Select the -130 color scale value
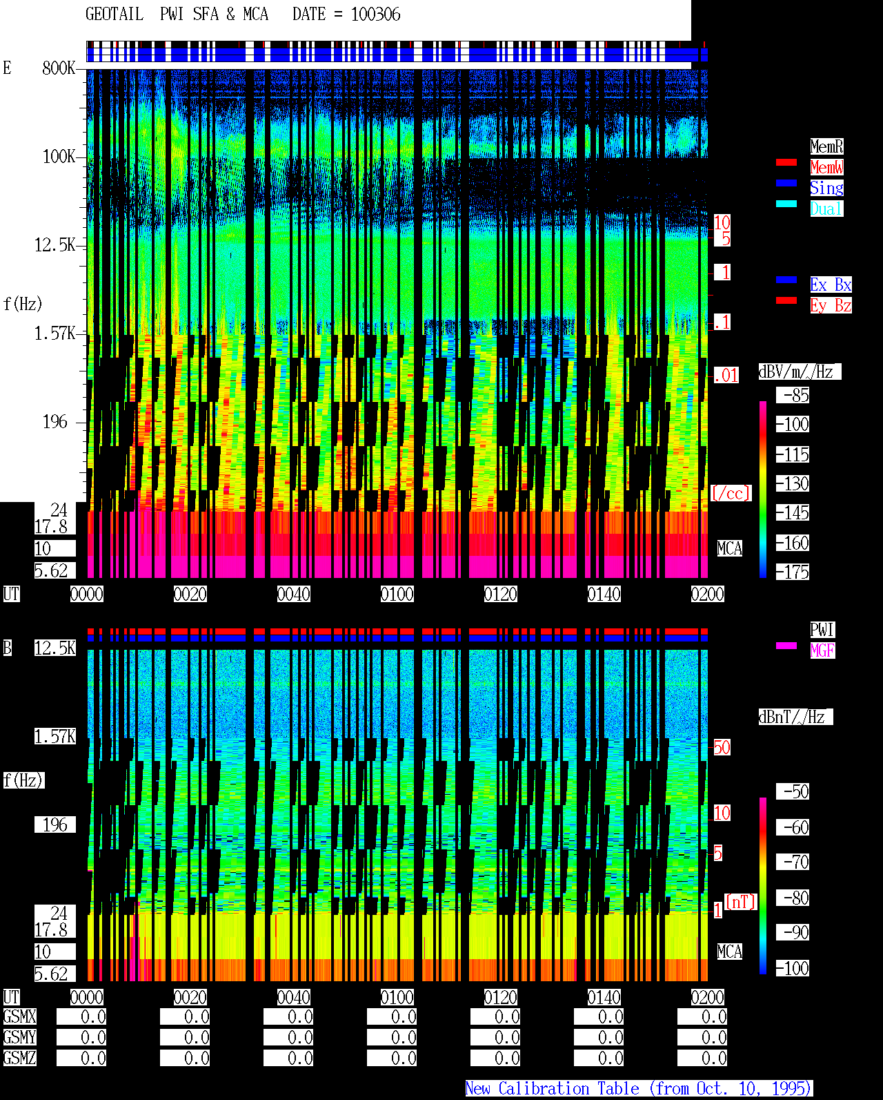The width and height of the screenshot is (883, 1100). pos(793,483)
